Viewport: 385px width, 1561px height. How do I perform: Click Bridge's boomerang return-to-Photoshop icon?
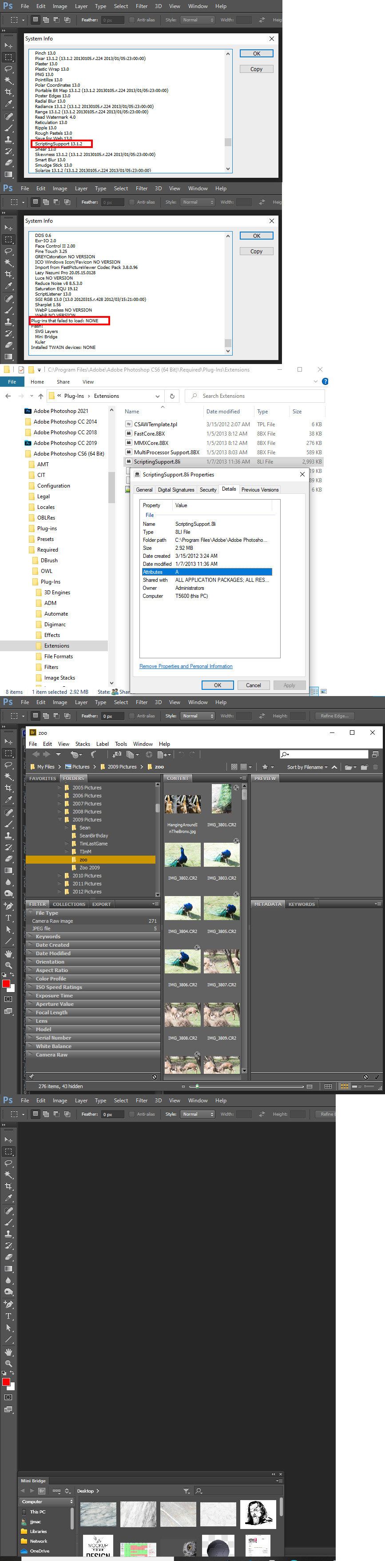coord(93,754)
